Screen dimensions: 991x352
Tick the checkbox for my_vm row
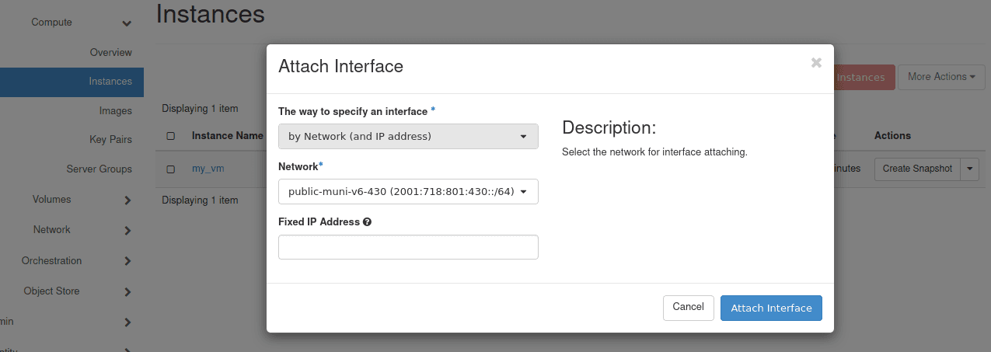click(171, 169)
